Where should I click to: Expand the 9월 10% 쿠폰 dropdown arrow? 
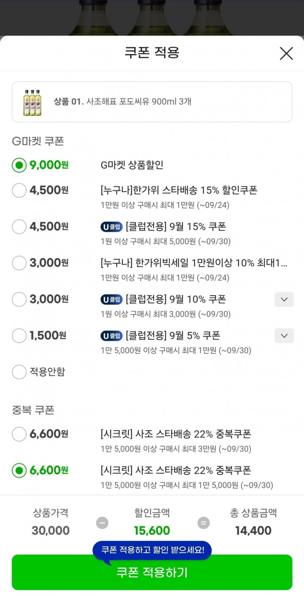pos(284,299)
